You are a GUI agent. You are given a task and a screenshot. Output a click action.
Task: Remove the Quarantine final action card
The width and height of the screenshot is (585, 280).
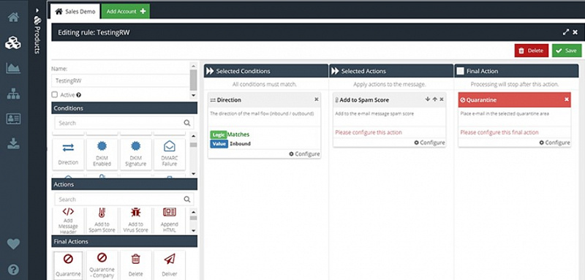pyautogui.click(x=567, y=99)
